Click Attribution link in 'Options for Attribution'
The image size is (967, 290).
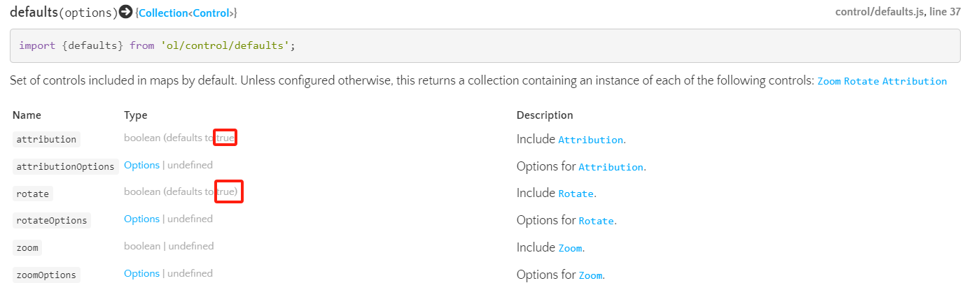[x=611, y=167]
